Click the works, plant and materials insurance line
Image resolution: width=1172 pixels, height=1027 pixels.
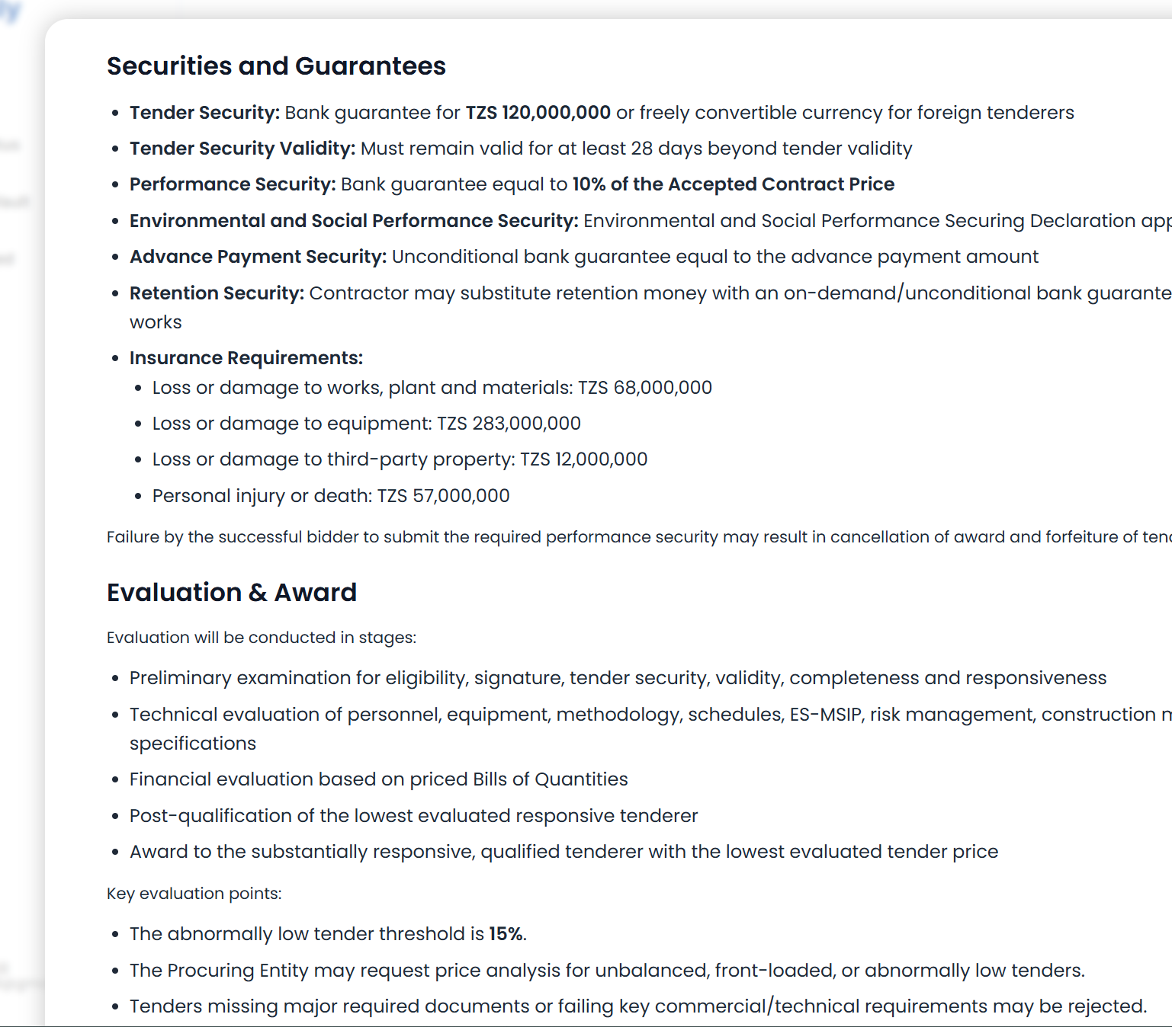coord(432,388)
